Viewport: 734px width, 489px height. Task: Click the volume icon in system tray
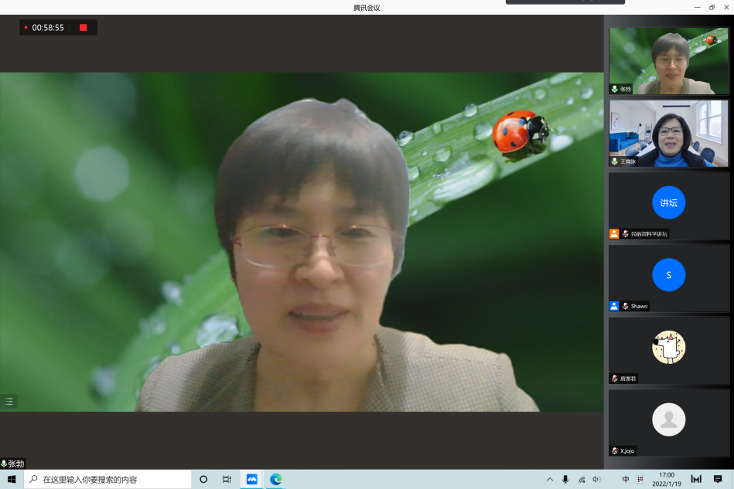click(x=596, y=479)
